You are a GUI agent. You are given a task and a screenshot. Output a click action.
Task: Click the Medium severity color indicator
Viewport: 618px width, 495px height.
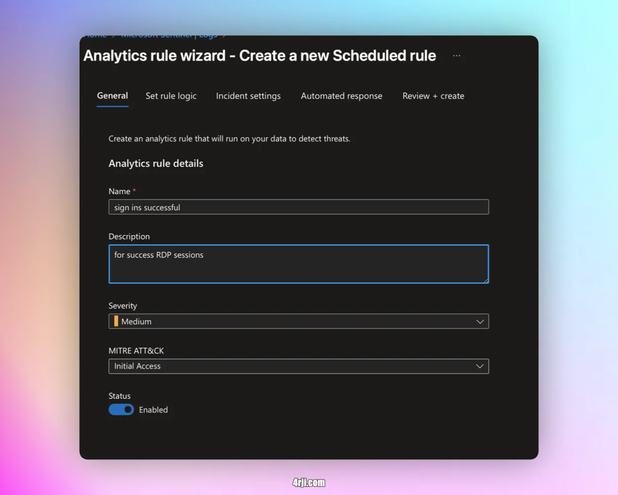pos(116,321)
